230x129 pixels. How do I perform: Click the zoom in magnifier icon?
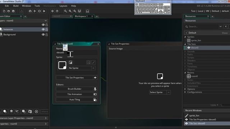point(75,11)
